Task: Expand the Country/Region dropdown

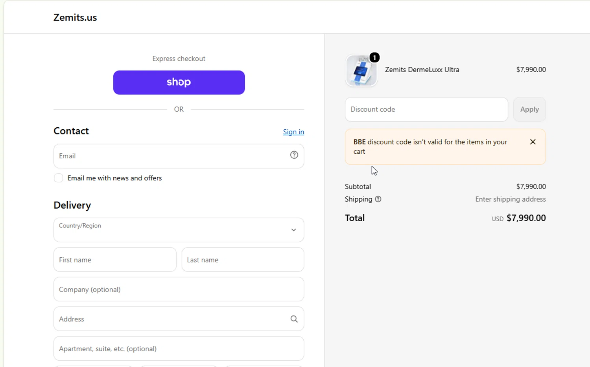Action: [179, 230]
